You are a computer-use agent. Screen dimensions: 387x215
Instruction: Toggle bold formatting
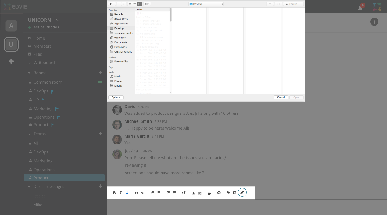tap(114, 193)
